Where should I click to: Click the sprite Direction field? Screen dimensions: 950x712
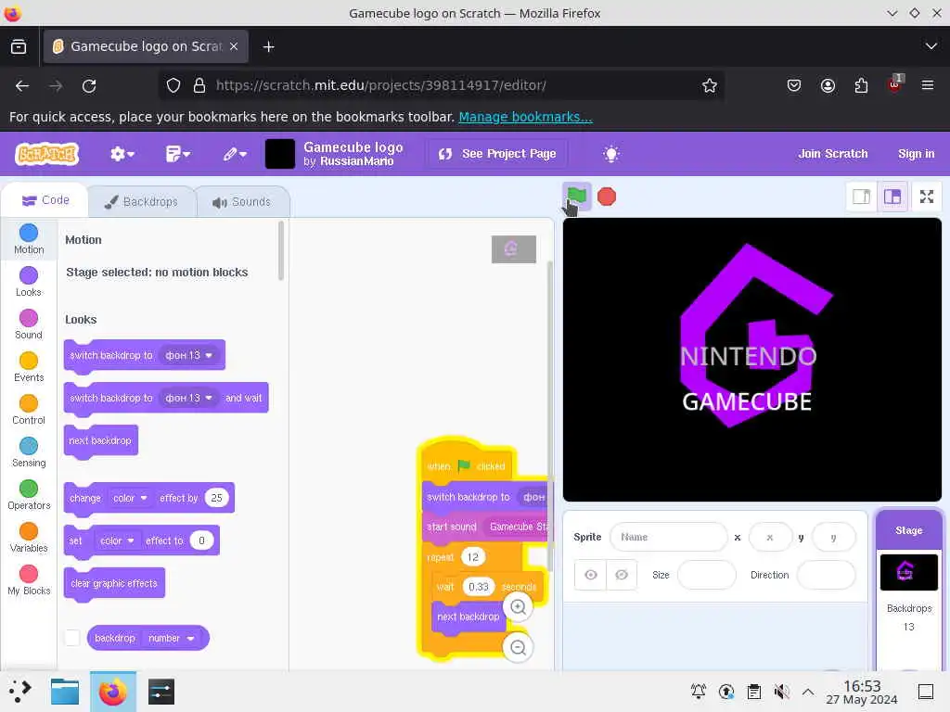[x=827, y=575]
